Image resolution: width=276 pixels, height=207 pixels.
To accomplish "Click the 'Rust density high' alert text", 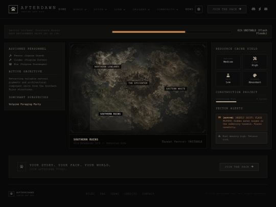I will pos(240,138).
